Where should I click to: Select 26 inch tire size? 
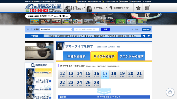88,83
